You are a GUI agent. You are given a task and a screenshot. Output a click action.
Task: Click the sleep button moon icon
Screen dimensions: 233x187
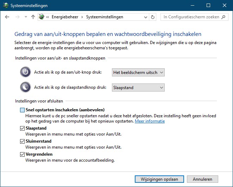point(25,87)
